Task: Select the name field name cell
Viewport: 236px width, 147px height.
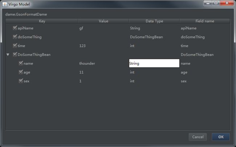Action: click(205, 63)
